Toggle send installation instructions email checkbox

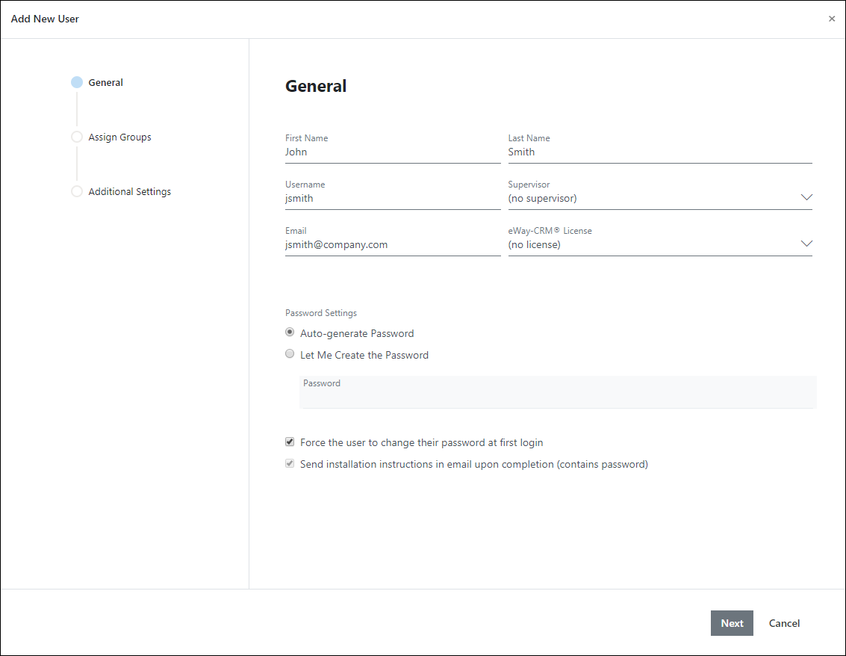pyautogui.click(x=290, y=463)
